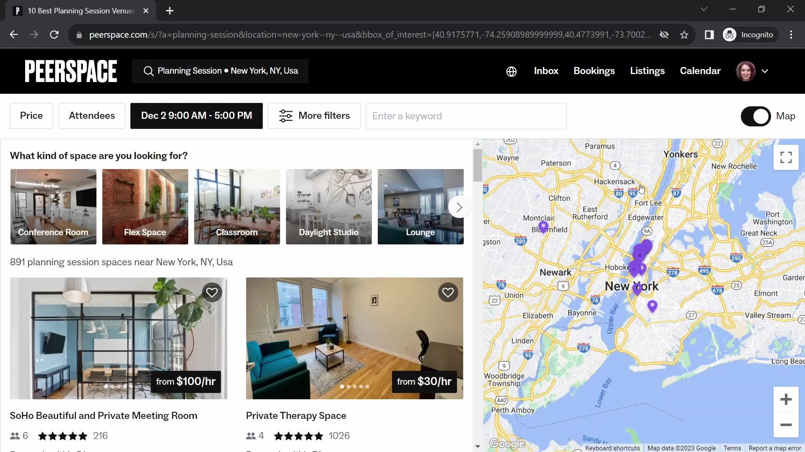
Task: Click the keyword search input field
Action: (x=466, y=116)
